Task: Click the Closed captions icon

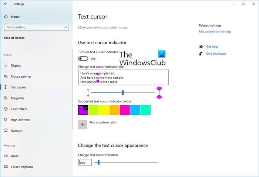Action: coord(6,167)
